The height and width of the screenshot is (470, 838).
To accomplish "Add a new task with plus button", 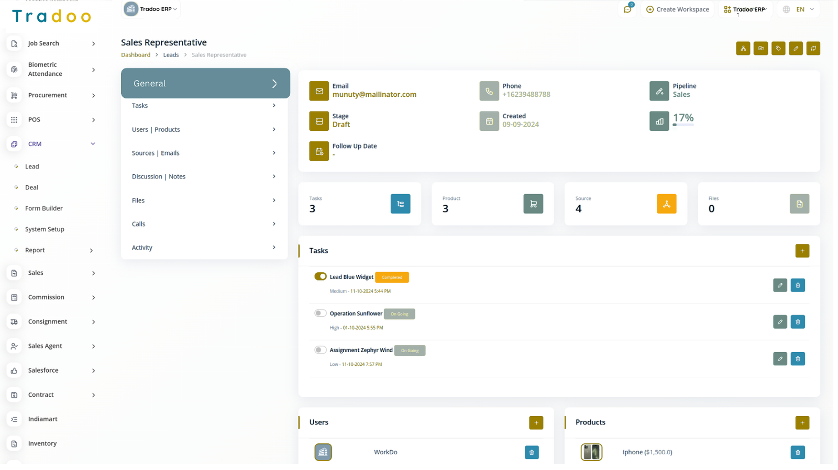I will 802,251.
